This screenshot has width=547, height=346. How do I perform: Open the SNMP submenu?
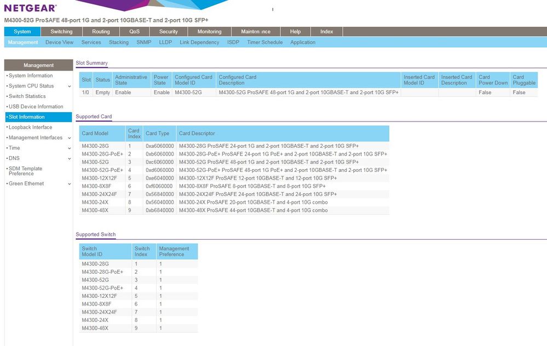(x=143, y=42)
